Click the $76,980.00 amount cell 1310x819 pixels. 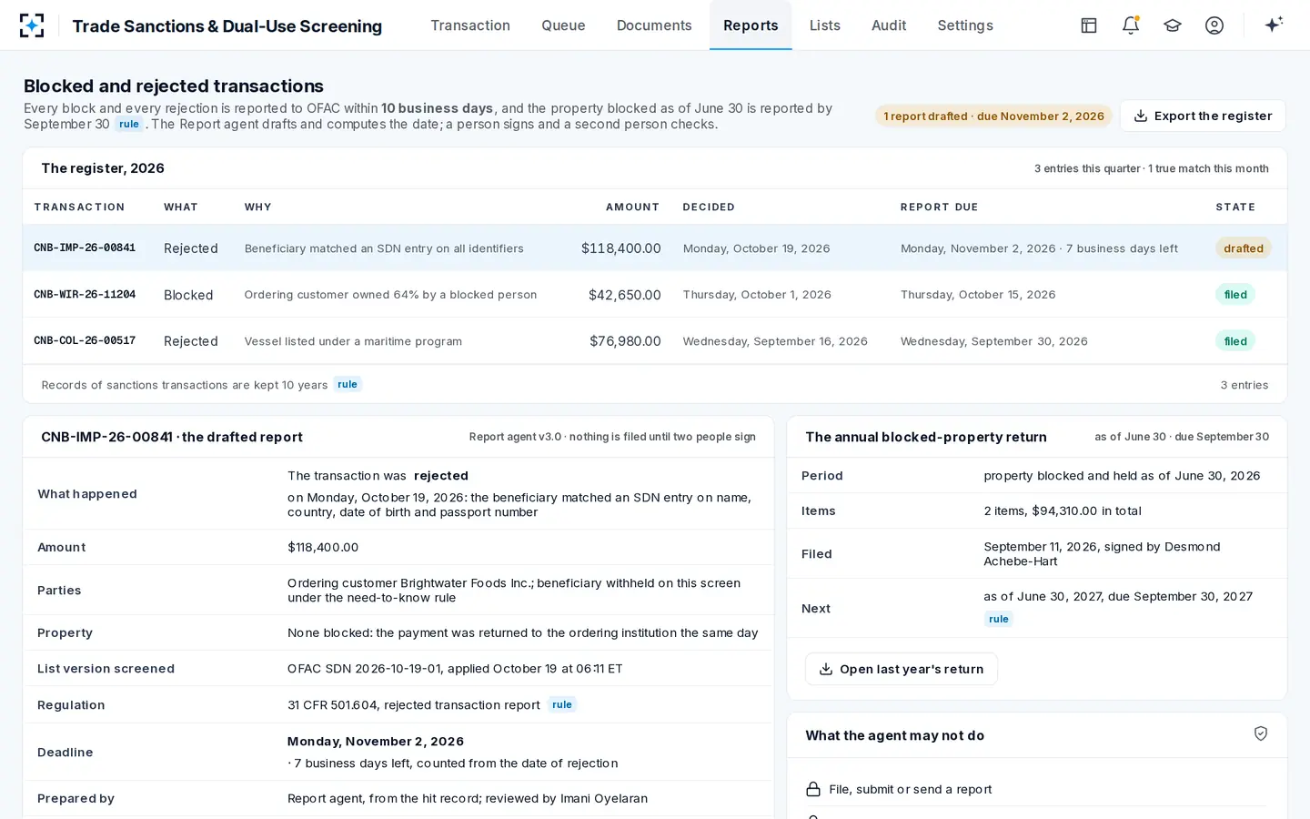(625, 341)
